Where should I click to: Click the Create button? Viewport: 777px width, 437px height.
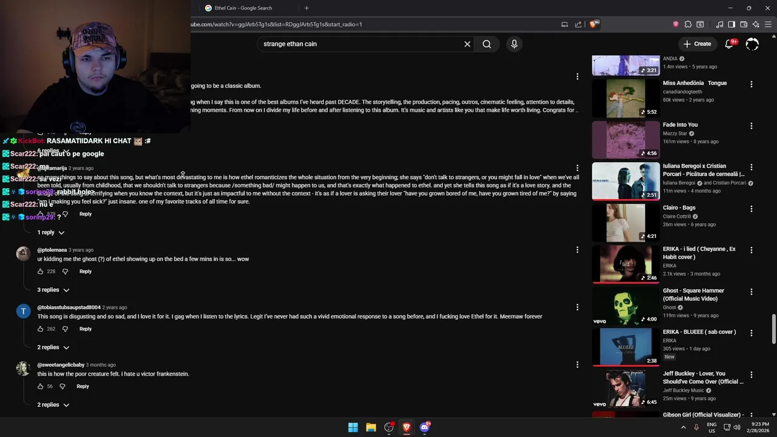(697, 44)
